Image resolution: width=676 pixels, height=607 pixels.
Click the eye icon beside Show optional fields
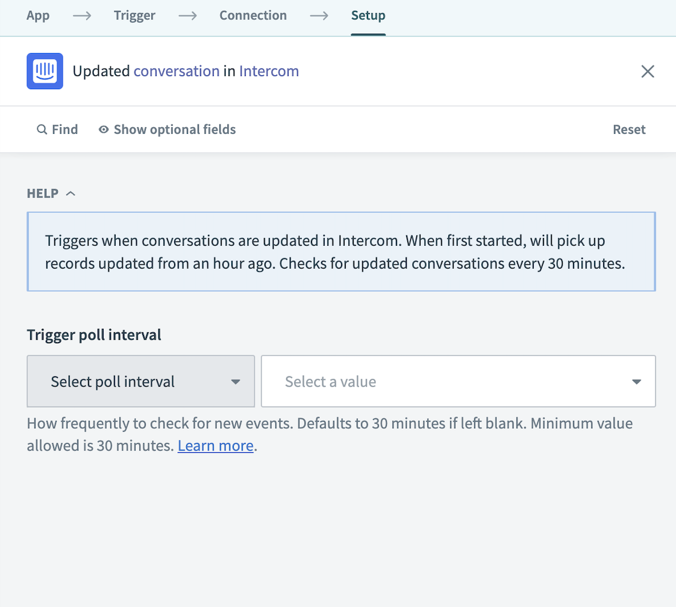point(103,129)
